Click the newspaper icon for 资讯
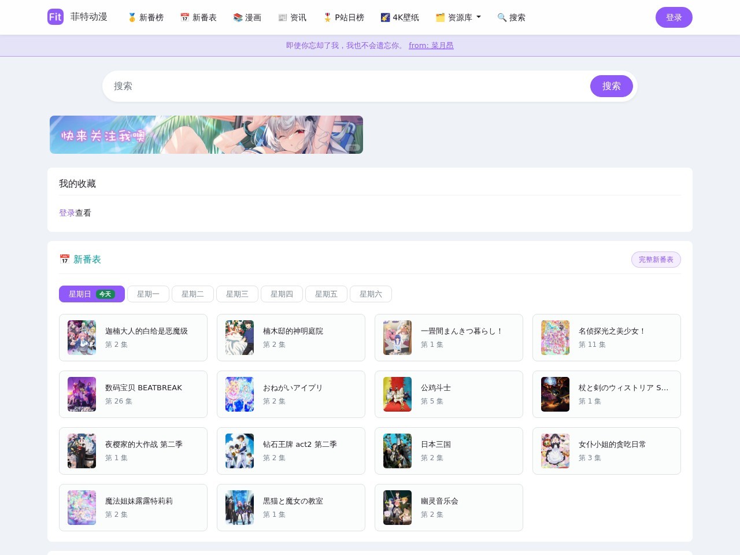The width and height of the screenshot is (740, 555). coord(283,17)
